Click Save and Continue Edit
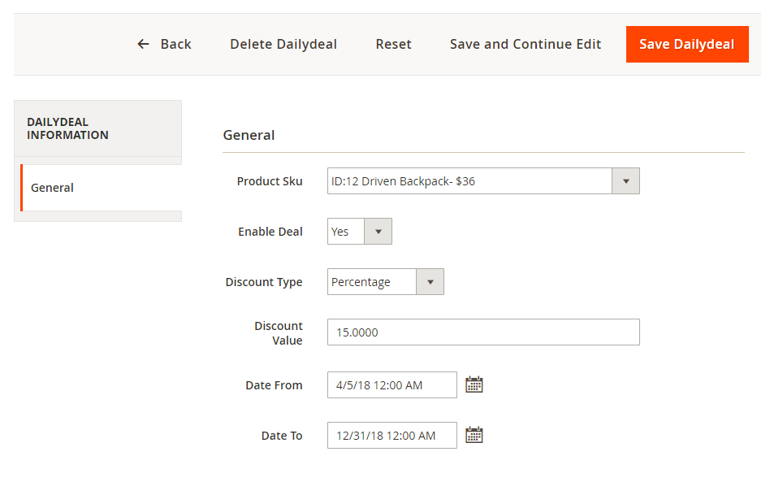This screenshot has height=482, width=783. (526, 44)
